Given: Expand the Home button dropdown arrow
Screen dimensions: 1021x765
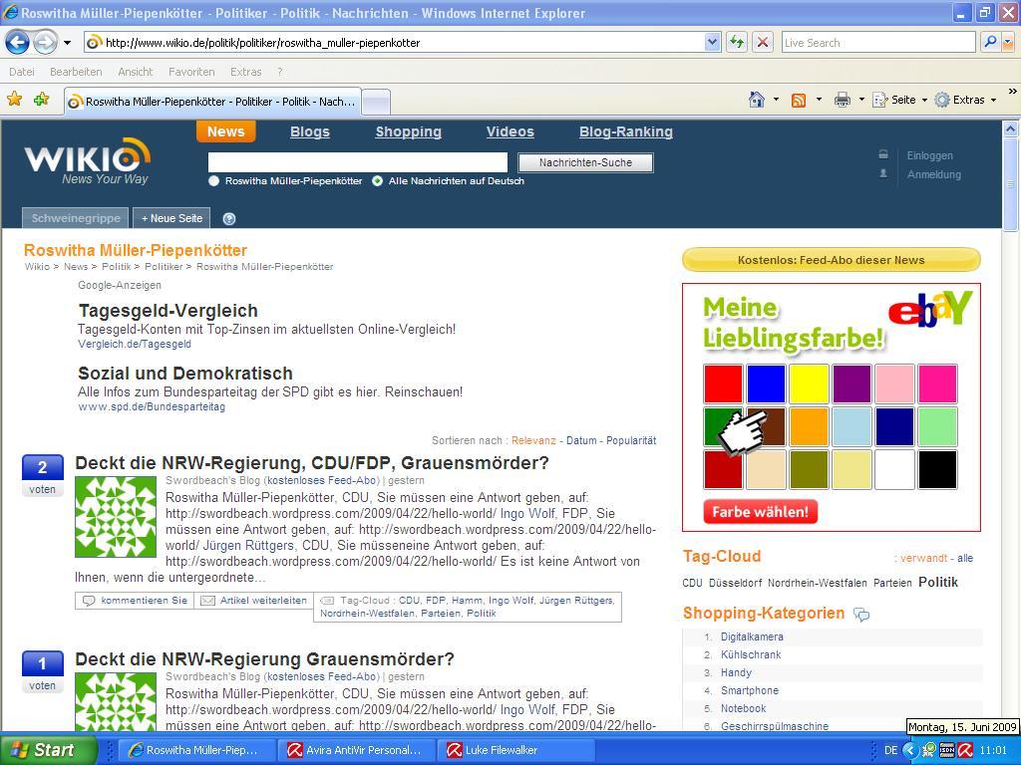Looking at the screenshot, I should (x=776, y=100).
